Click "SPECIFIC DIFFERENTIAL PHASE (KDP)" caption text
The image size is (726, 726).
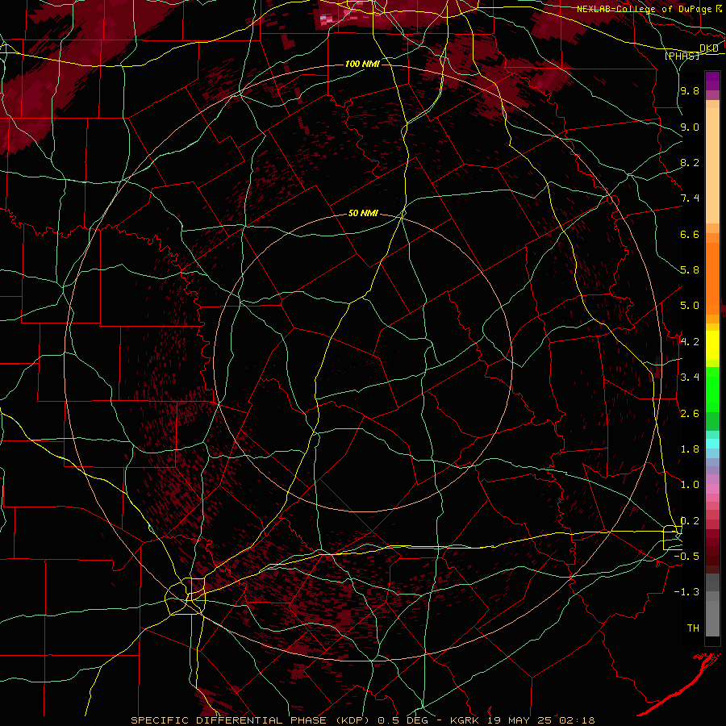tap(251, 720)
